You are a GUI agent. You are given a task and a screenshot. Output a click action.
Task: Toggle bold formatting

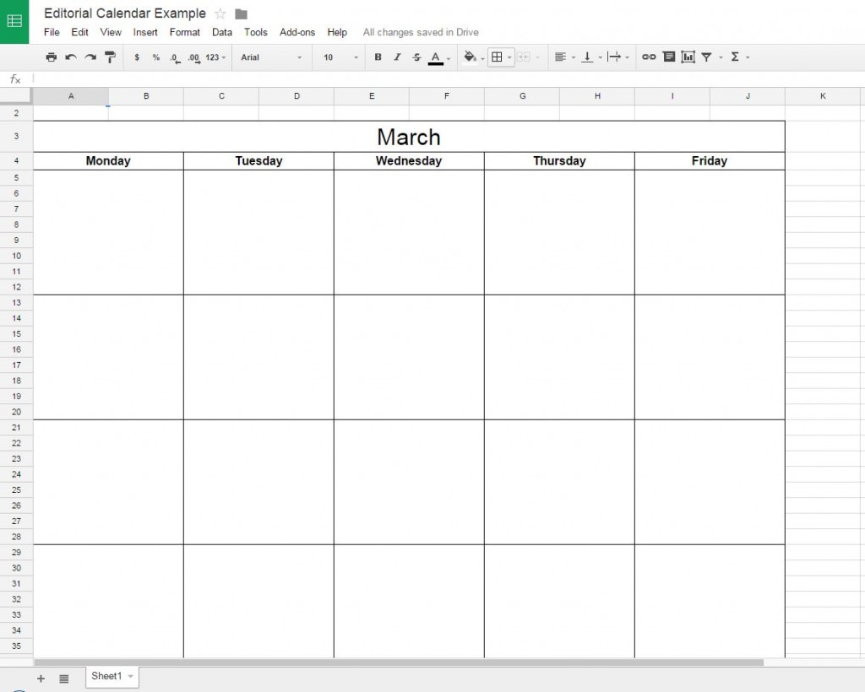point(378,57)
